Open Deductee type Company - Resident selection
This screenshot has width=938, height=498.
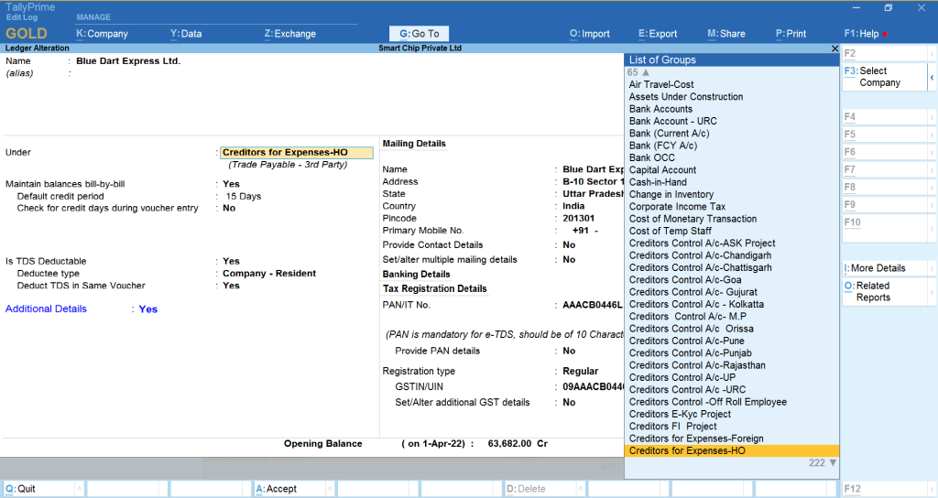click(269, 274)
